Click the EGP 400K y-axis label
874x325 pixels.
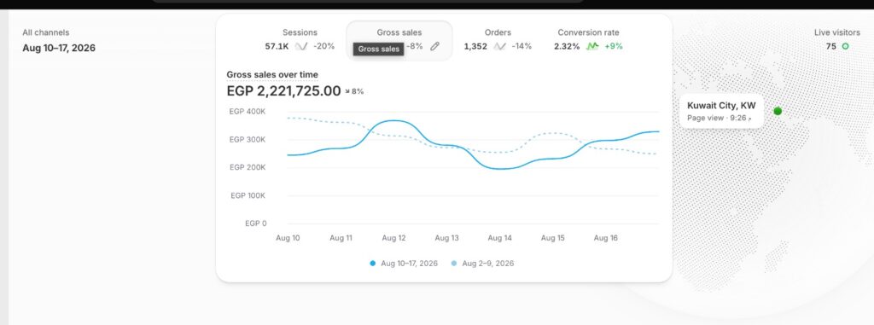(x=248, y=112)
